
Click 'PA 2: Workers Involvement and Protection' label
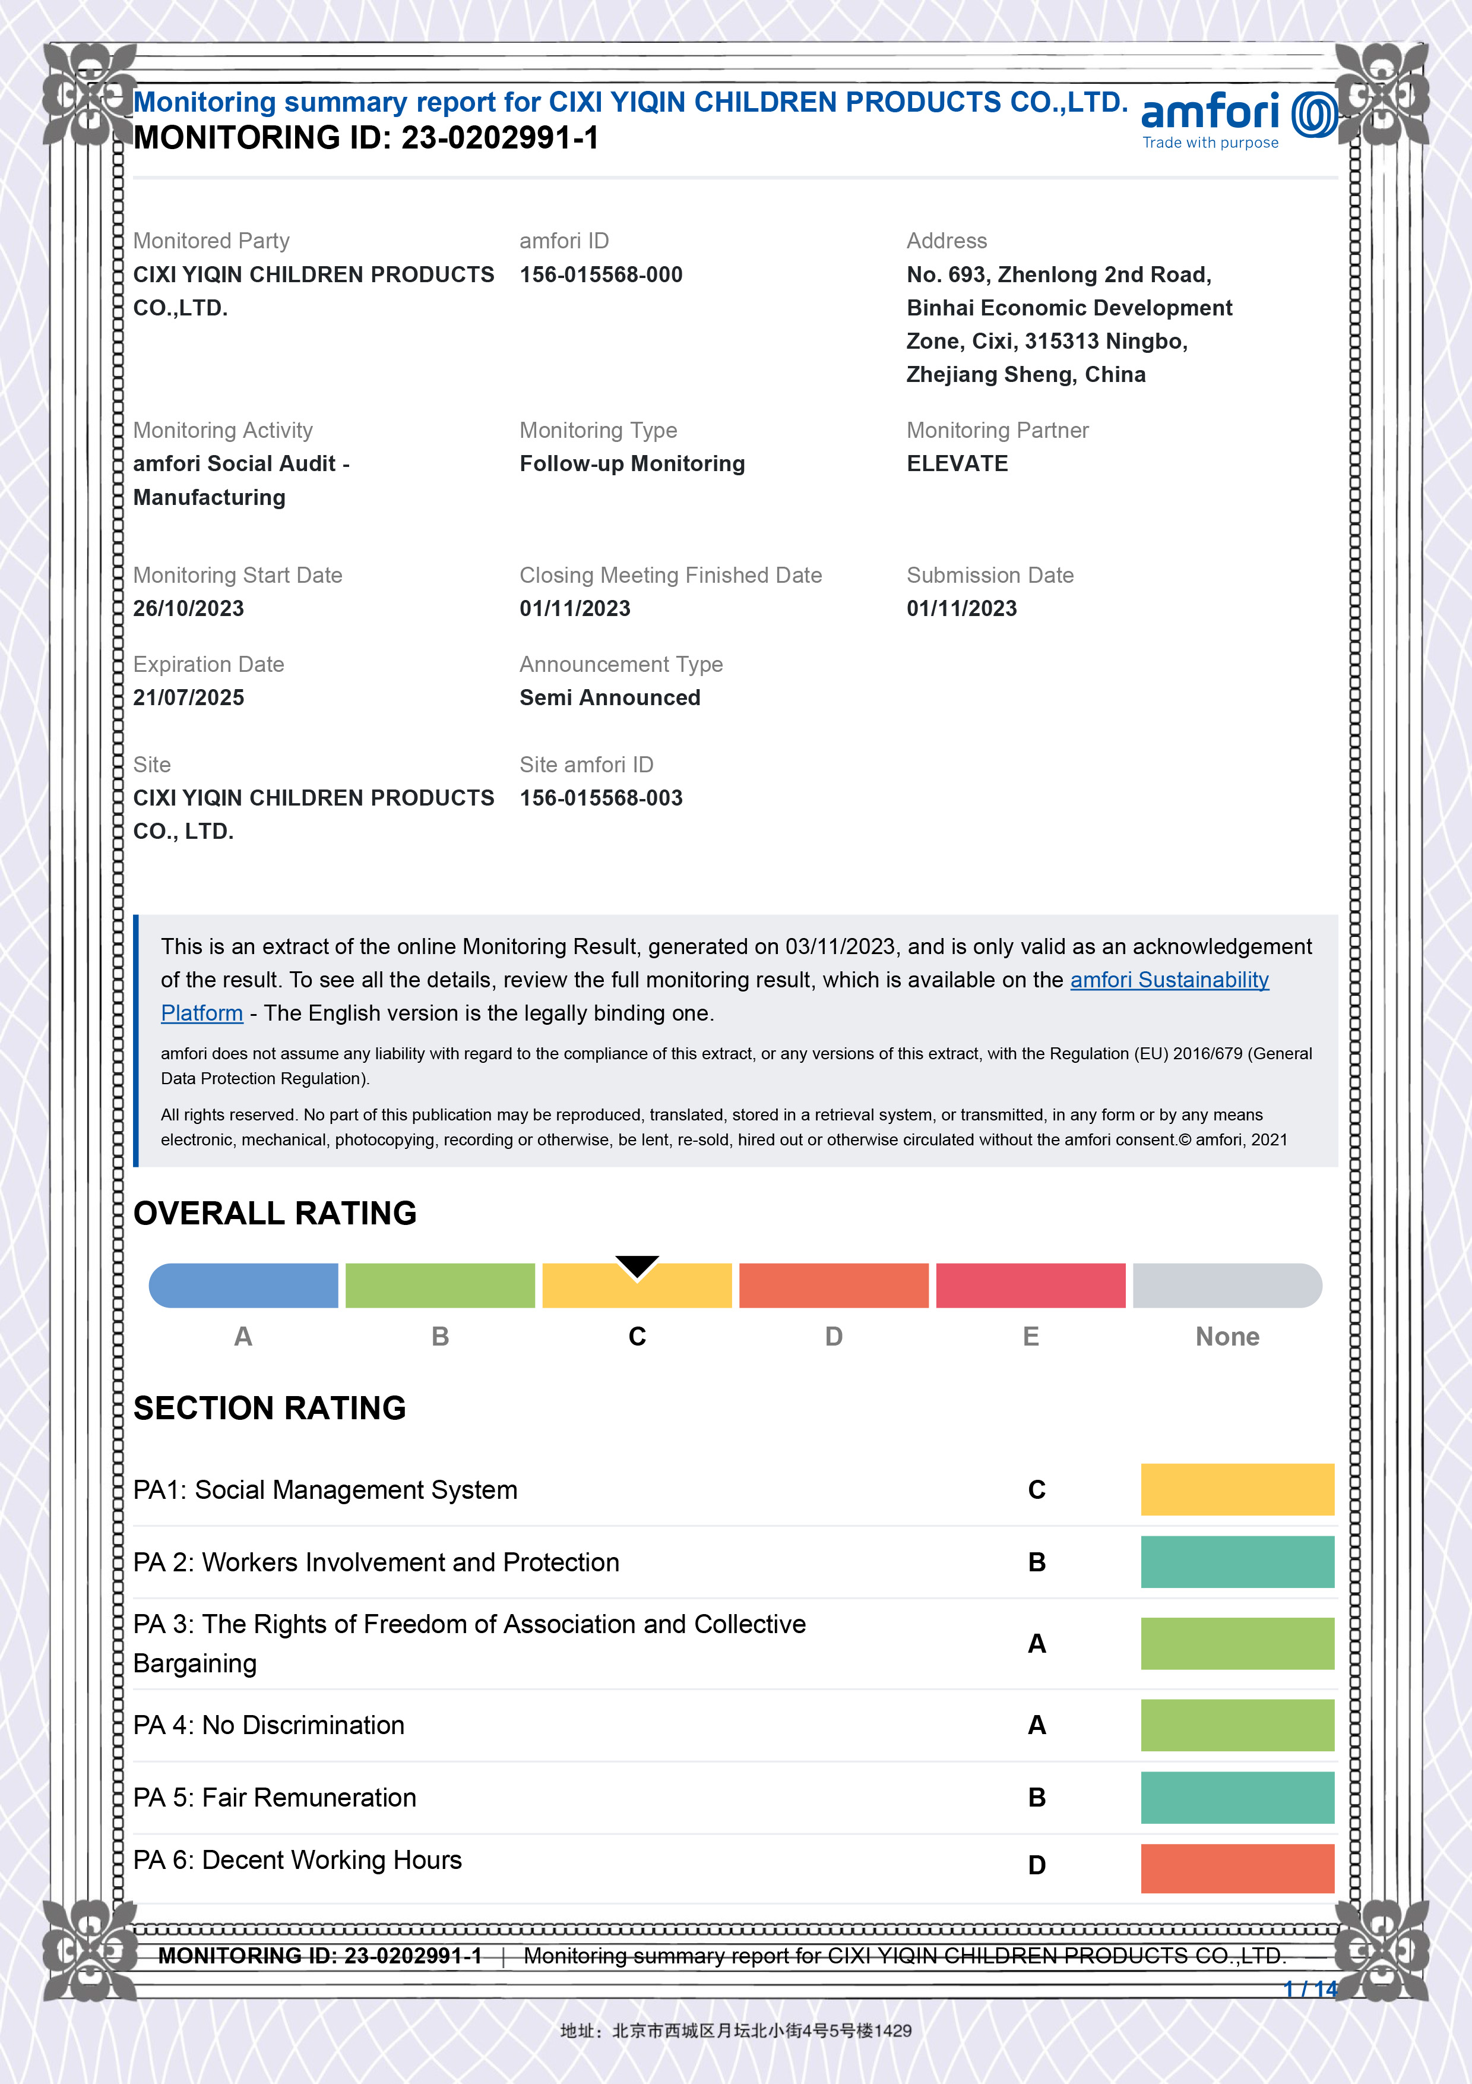pyautogui.click(x=376, y=1562)
